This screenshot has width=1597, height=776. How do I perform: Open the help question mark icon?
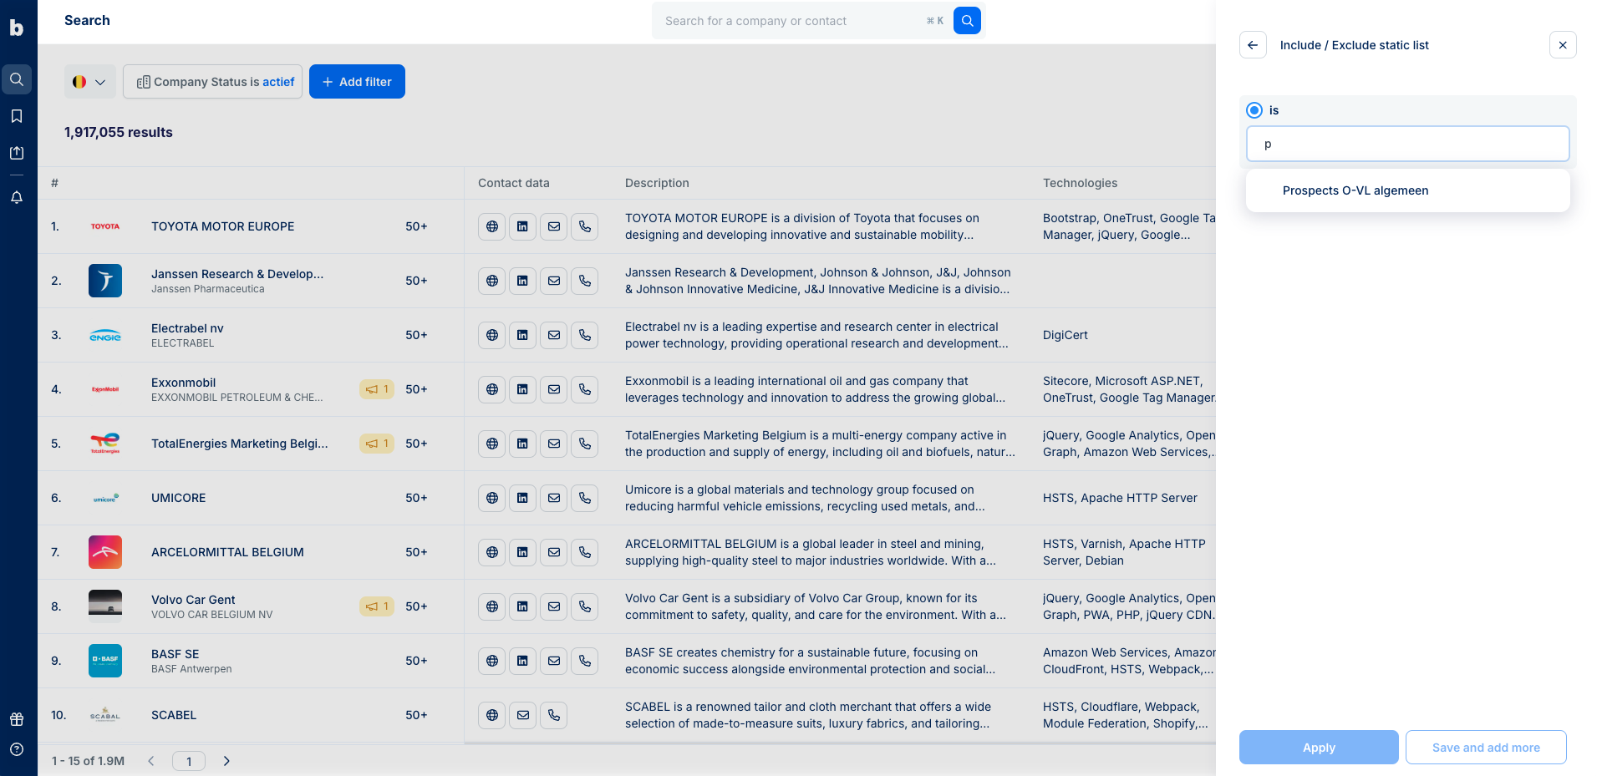17,749
